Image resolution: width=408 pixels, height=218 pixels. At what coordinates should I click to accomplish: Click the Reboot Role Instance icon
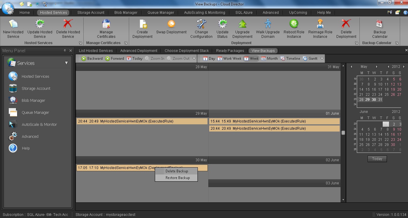click(x=294, y=24)
